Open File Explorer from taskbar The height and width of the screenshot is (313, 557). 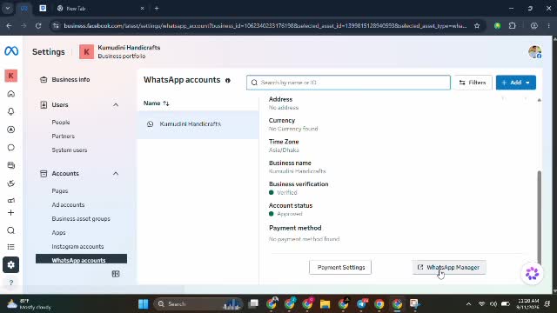(x=325, y=304)
